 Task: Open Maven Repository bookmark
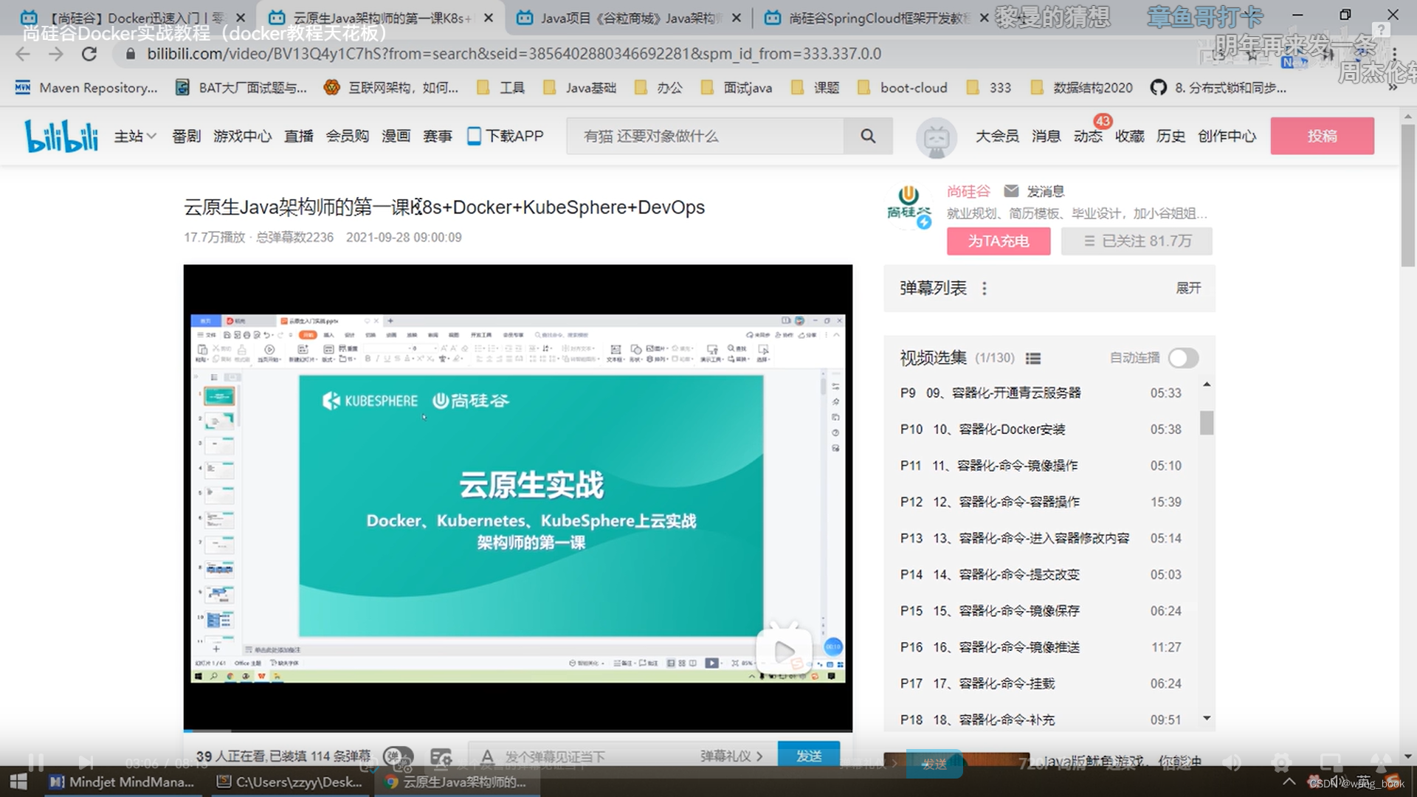(x=86, y=88)
